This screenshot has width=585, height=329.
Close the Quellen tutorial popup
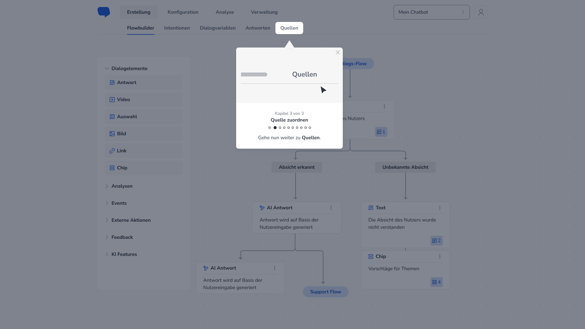tap(338, 52)
